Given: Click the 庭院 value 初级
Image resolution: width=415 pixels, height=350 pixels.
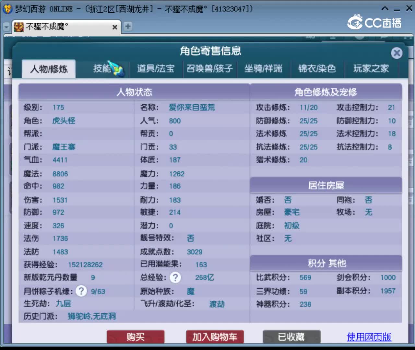Looking at the screenshot, I should click(x=292, y=226).
